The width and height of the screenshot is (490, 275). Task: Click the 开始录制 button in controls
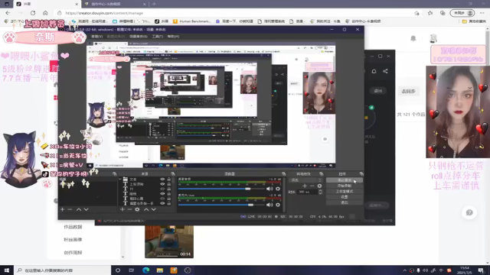[x=345, y=186]
